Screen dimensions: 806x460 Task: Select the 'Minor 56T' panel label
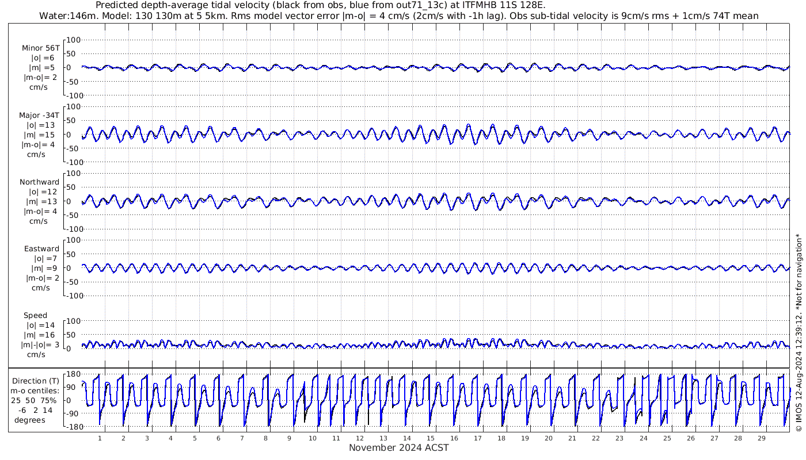tap(40, 48)
